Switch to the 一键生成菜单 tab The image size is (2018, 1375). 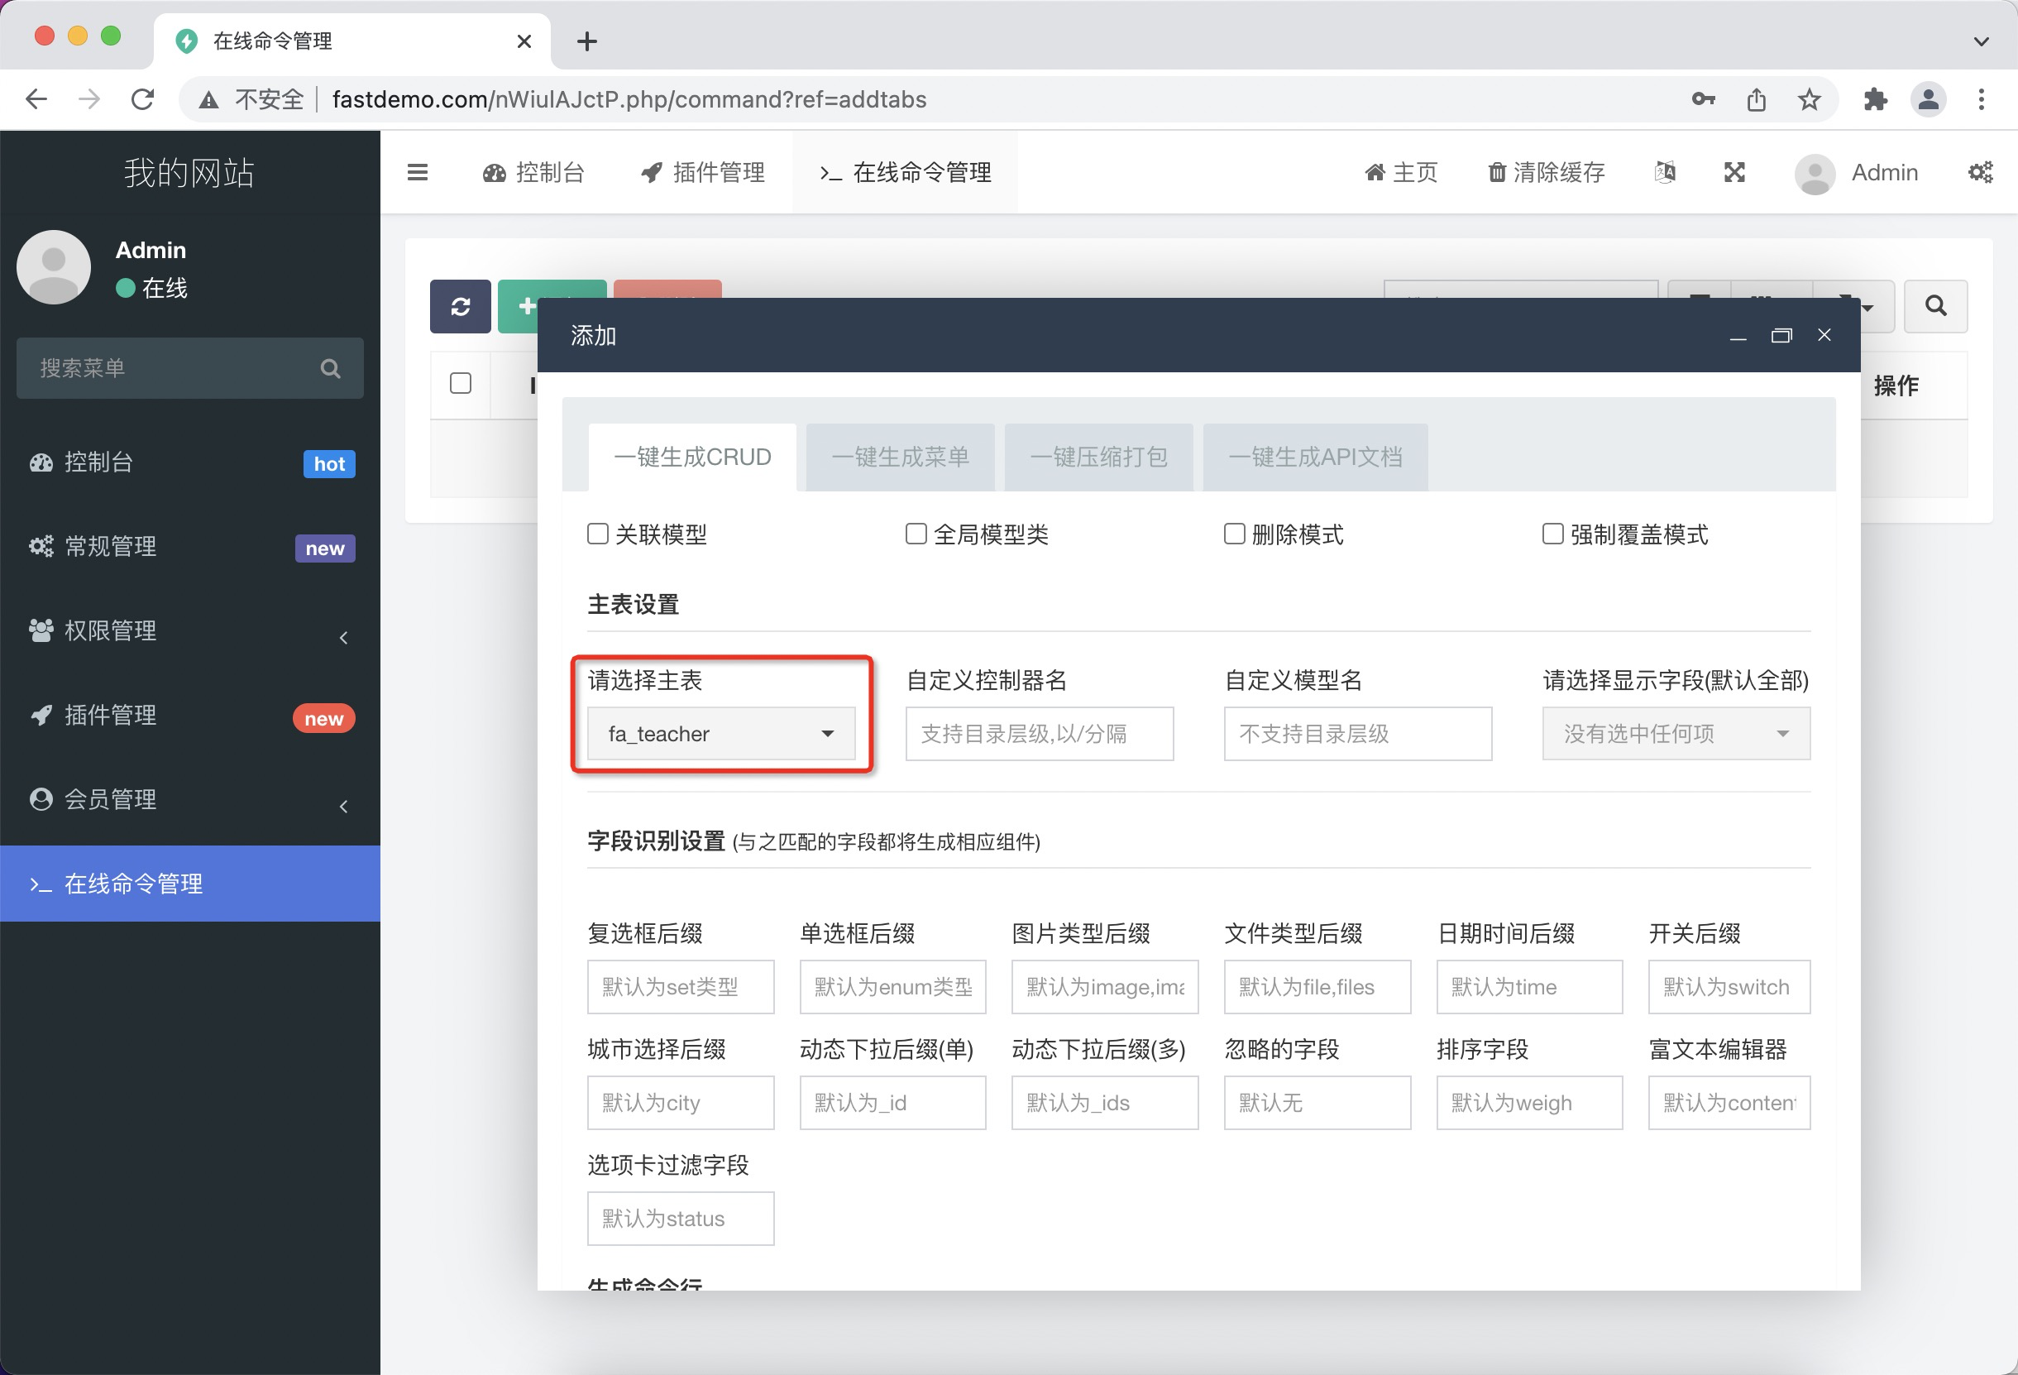tap(900, 457)
